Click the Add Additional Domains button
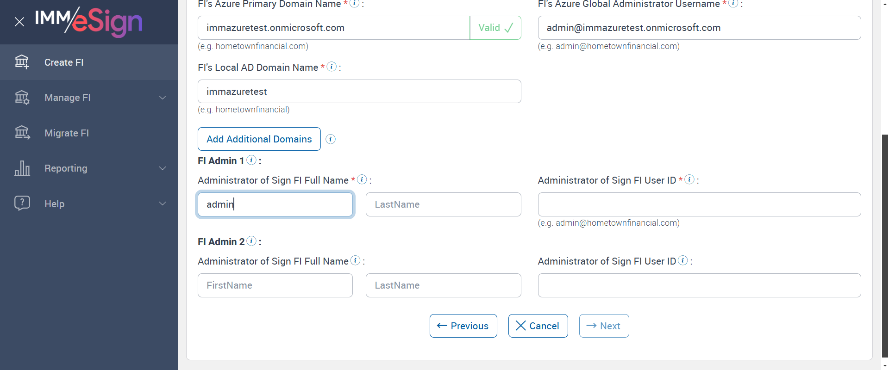The image size is (889, 370). coord(259,139)
